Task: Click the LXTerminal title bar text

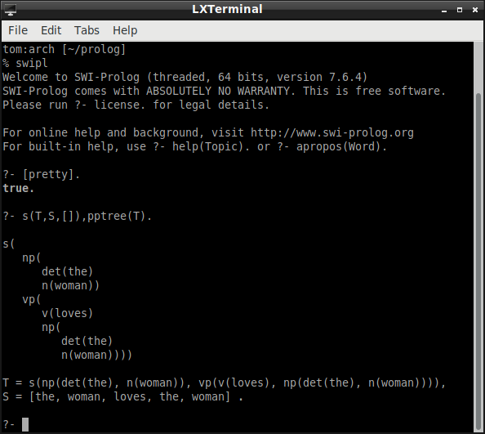Action: click(227, 9)
